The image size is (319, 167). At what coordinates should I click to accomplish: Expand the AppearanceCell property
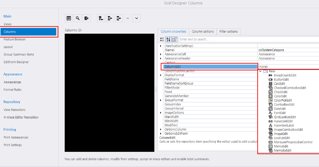[161, 54]
